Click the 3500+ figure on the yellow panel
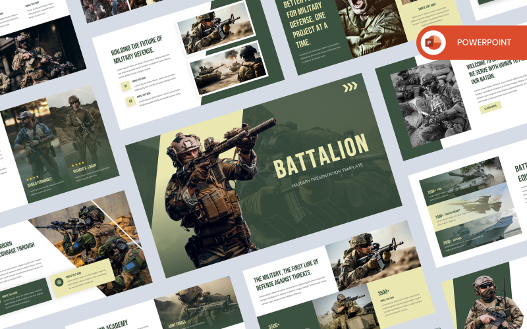527x329 pixels. 383,292
